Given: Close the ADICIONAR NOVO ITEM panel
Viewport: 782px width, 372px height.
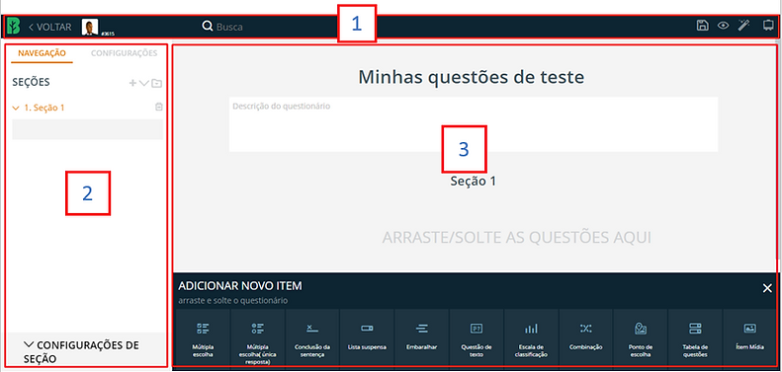Looking at the screenshot, I should click(767, 288).
